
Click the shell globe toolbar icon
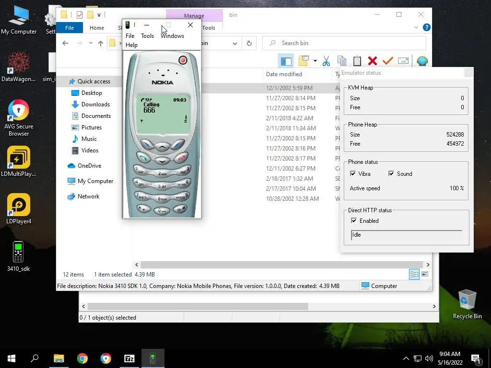click(x=422, y=61)
